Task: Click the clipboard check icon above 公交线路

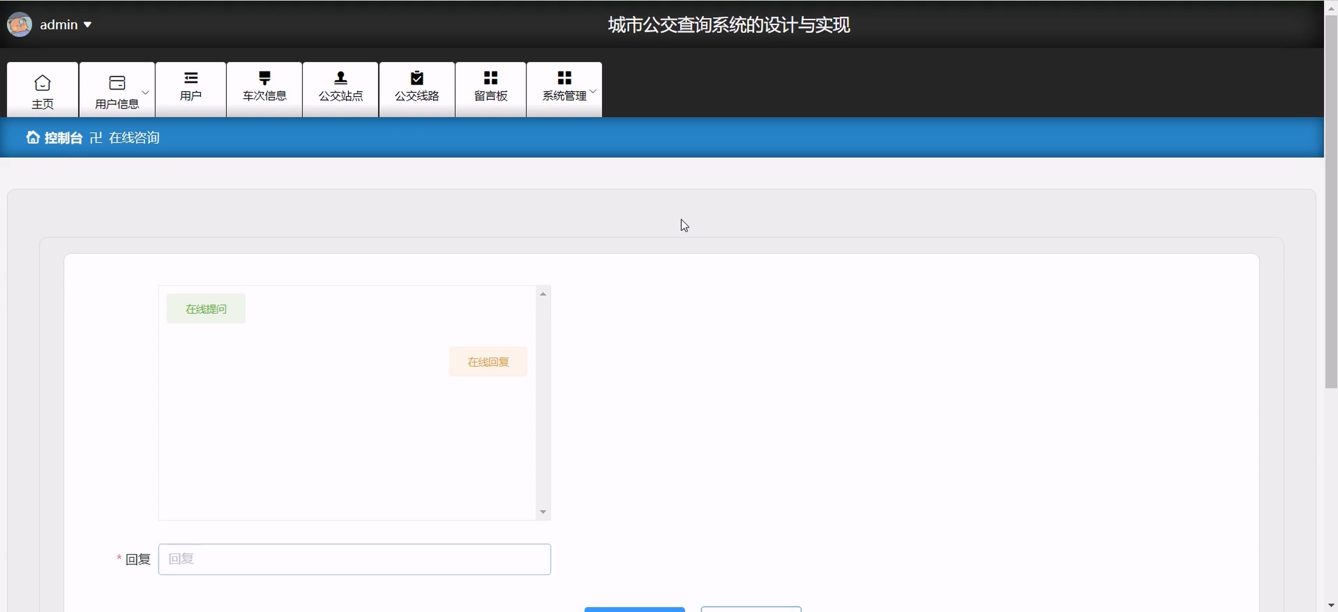Action: click(x=417, y=78)
